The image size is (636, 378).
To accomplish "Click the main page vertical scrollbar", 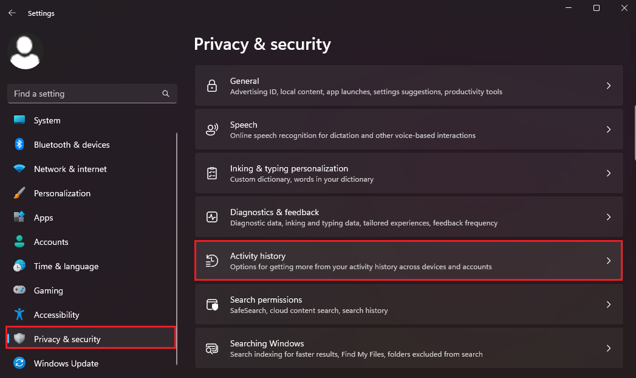I will 634,133.
